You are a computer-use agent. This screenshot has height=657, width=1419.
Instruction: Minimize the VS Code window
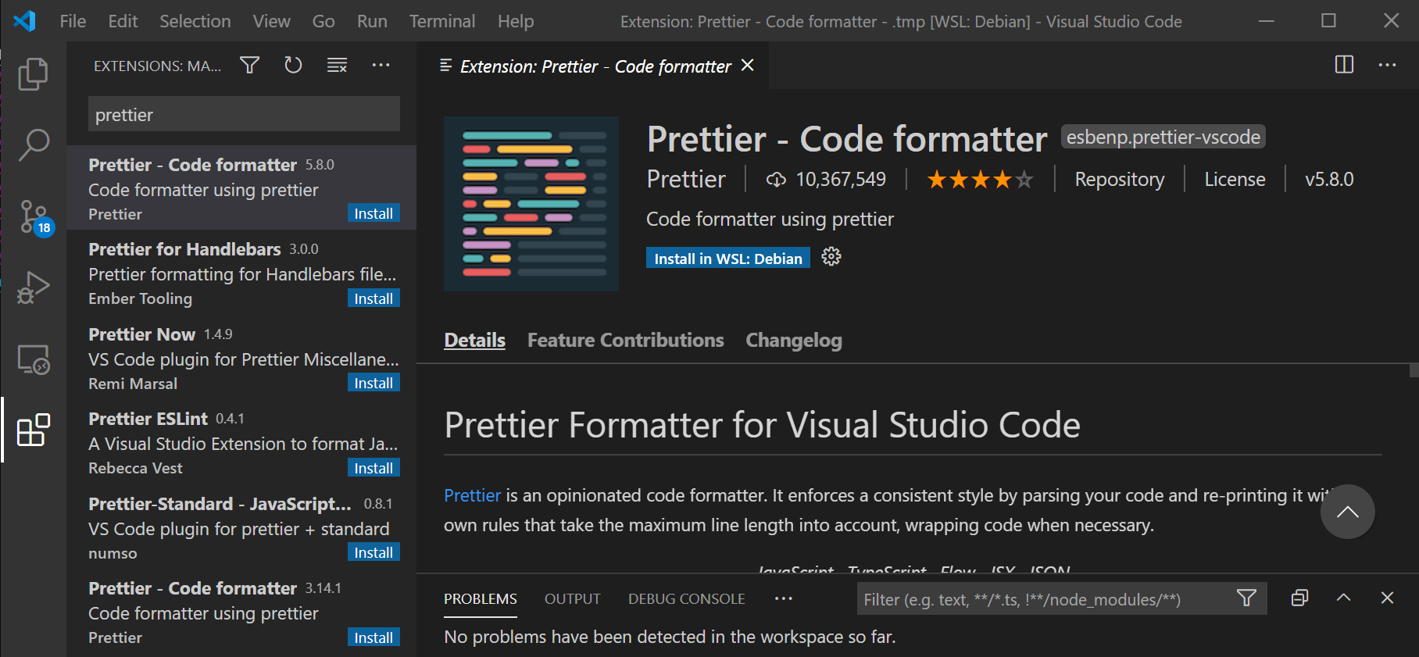(1267, 21)
